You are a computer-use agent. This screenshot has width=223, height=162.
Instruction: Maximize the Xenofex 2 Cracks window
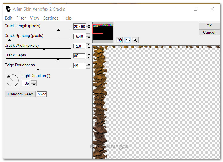[x=195, y=9]
